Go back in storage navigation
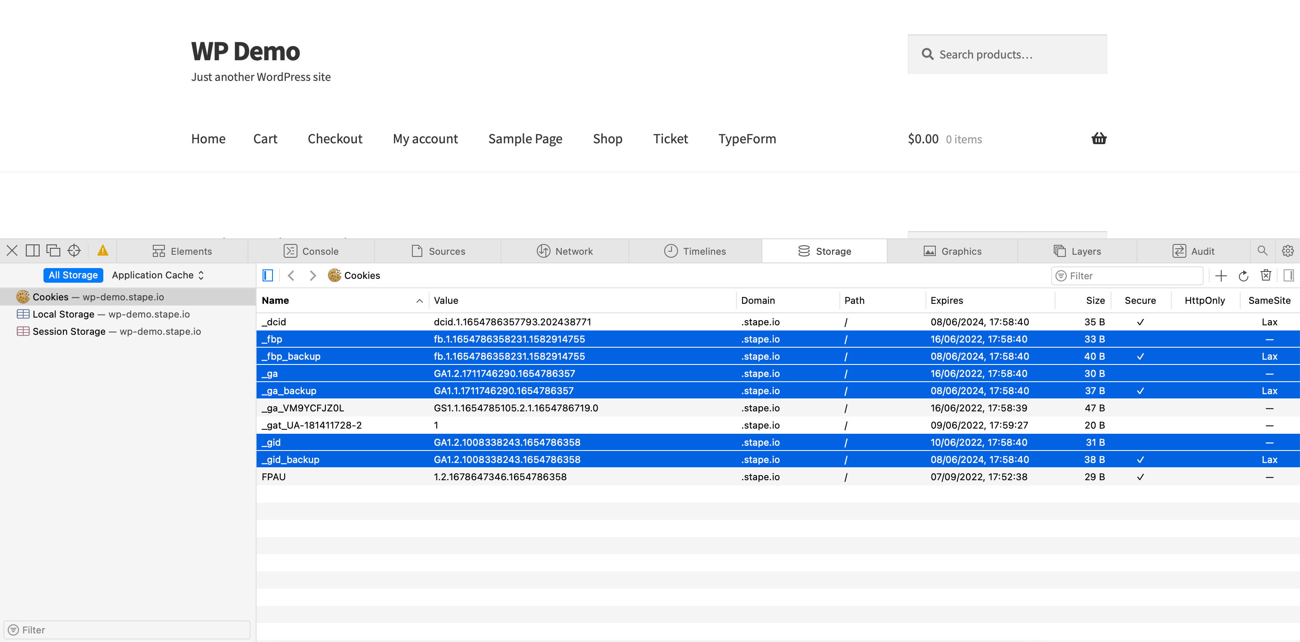This screenshot has width=1300, height=642. pyautogui.click(x=291, y=275)
